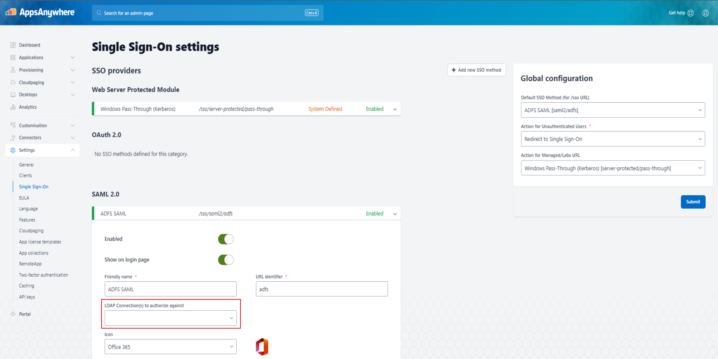
Task: Open the user account profile icon
Action: pos(705,13)
